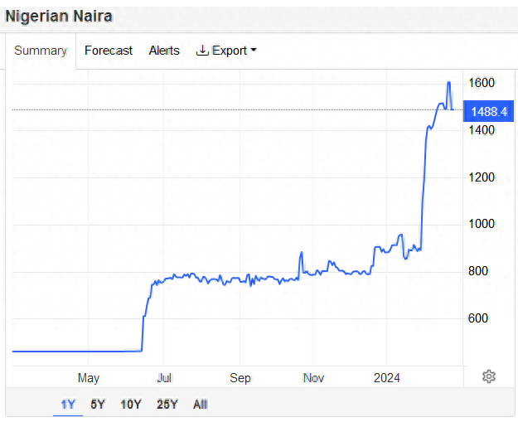This screenshot has height=422, width=518.
Task: Click the 2024 label on the x-axis
Action: 386,378
